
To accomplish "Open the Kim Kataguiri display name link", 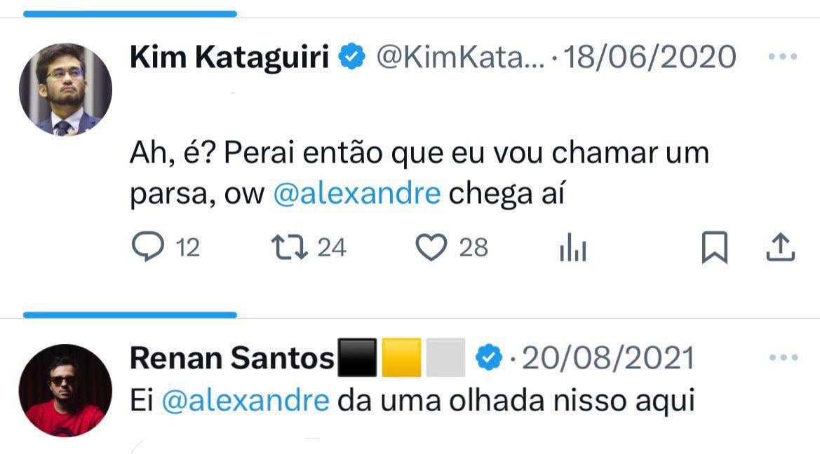I will 229,57.
